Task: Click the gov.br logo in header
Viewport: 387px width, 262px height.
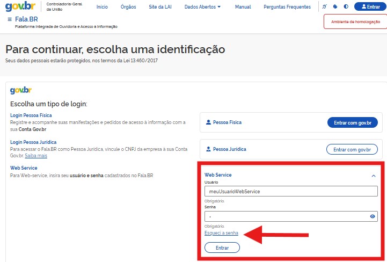Action: pos(19,7)
